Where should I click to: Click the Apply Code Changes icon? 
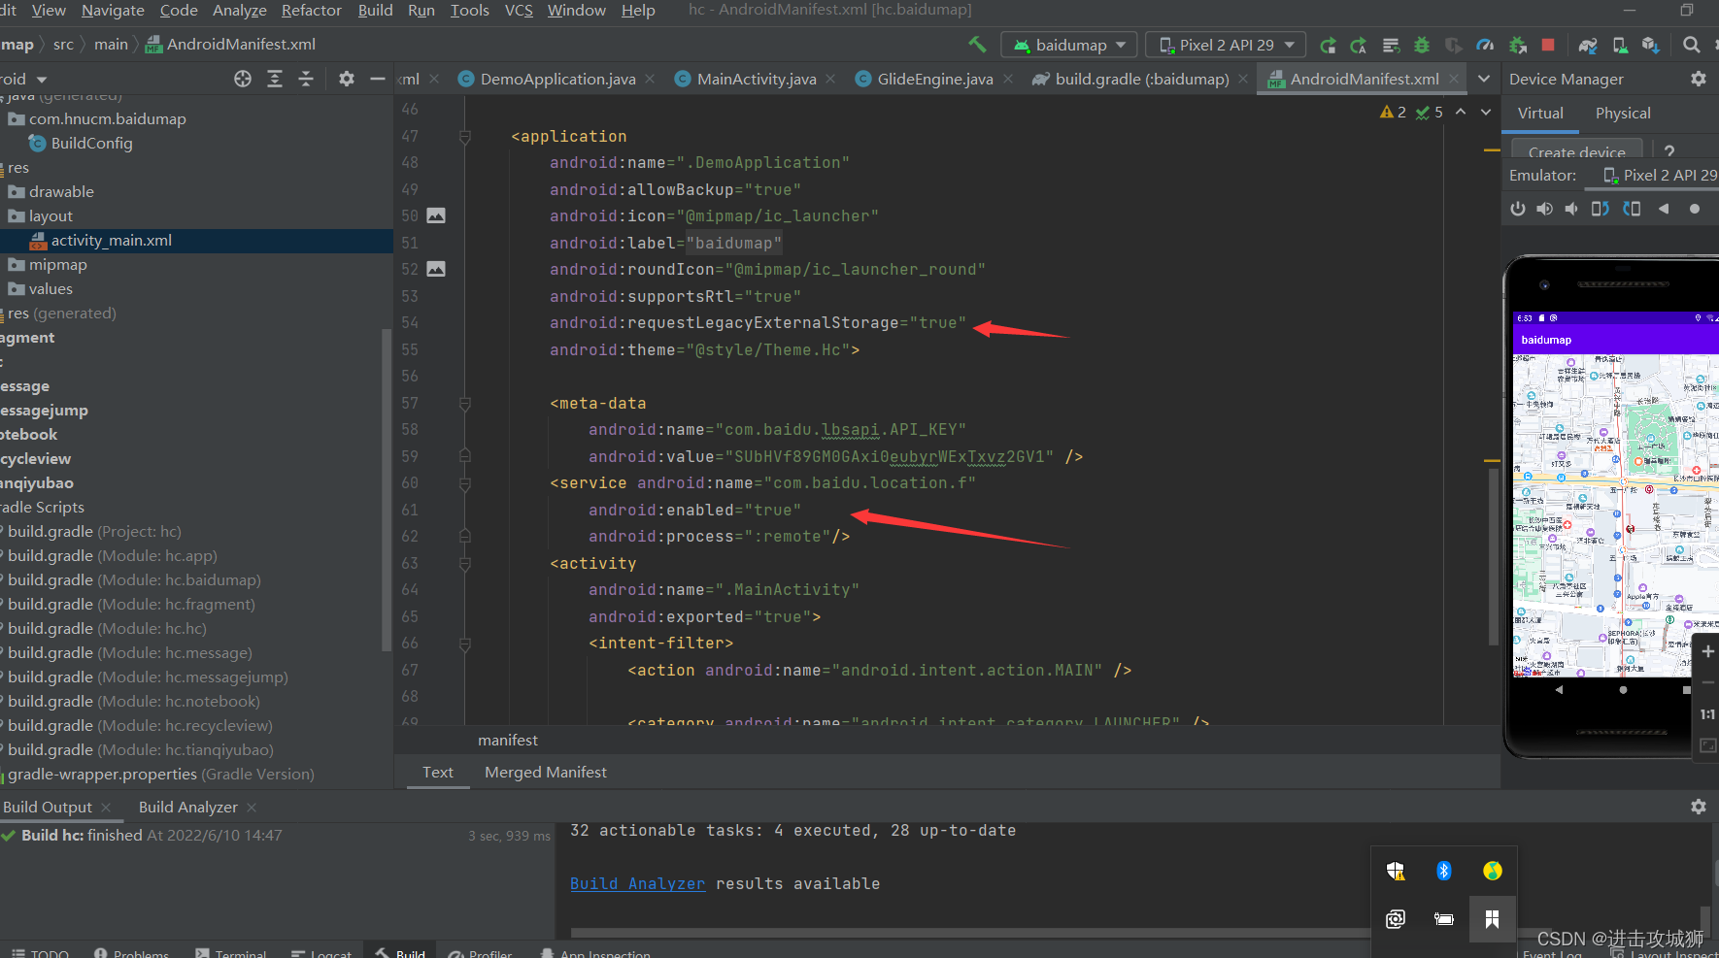tap(1359, 44)
